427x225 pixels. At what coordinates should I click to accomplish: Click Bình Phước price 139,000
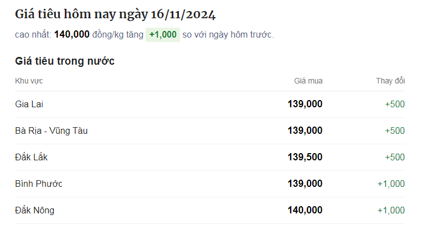[x=305, y=184]
